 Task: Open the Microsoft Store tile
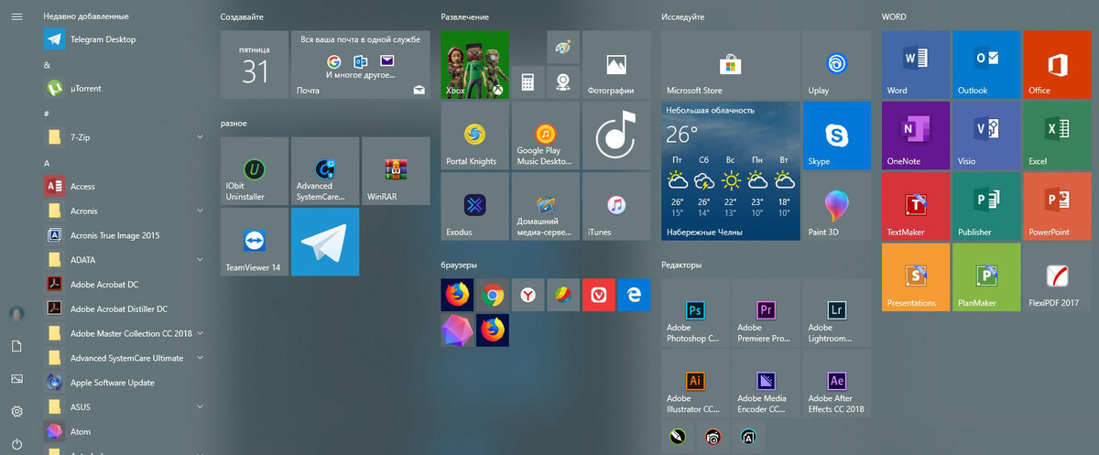coord(730,64)
